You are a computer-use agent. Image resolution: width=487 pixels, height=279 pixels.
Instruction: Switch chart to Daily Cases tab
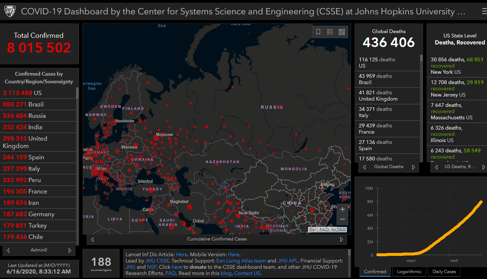tap(444, 272)
